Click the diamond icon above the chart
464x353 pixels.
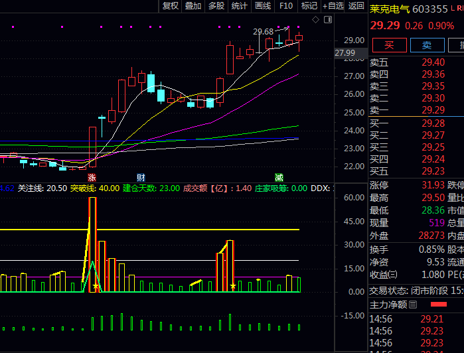[316, 20]
